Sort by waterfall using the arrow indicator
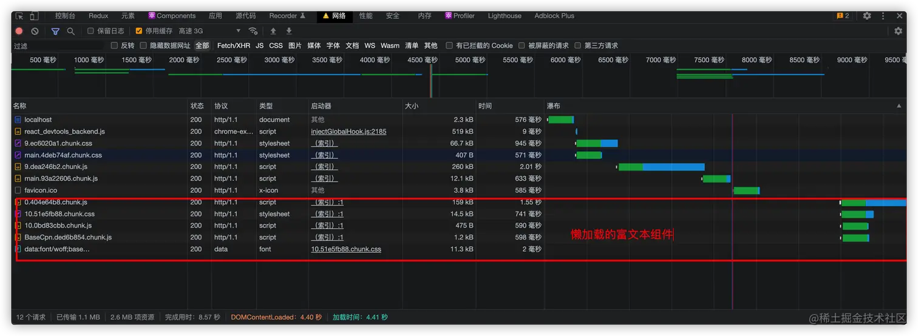Screen dimensions: 918x336 899,106
